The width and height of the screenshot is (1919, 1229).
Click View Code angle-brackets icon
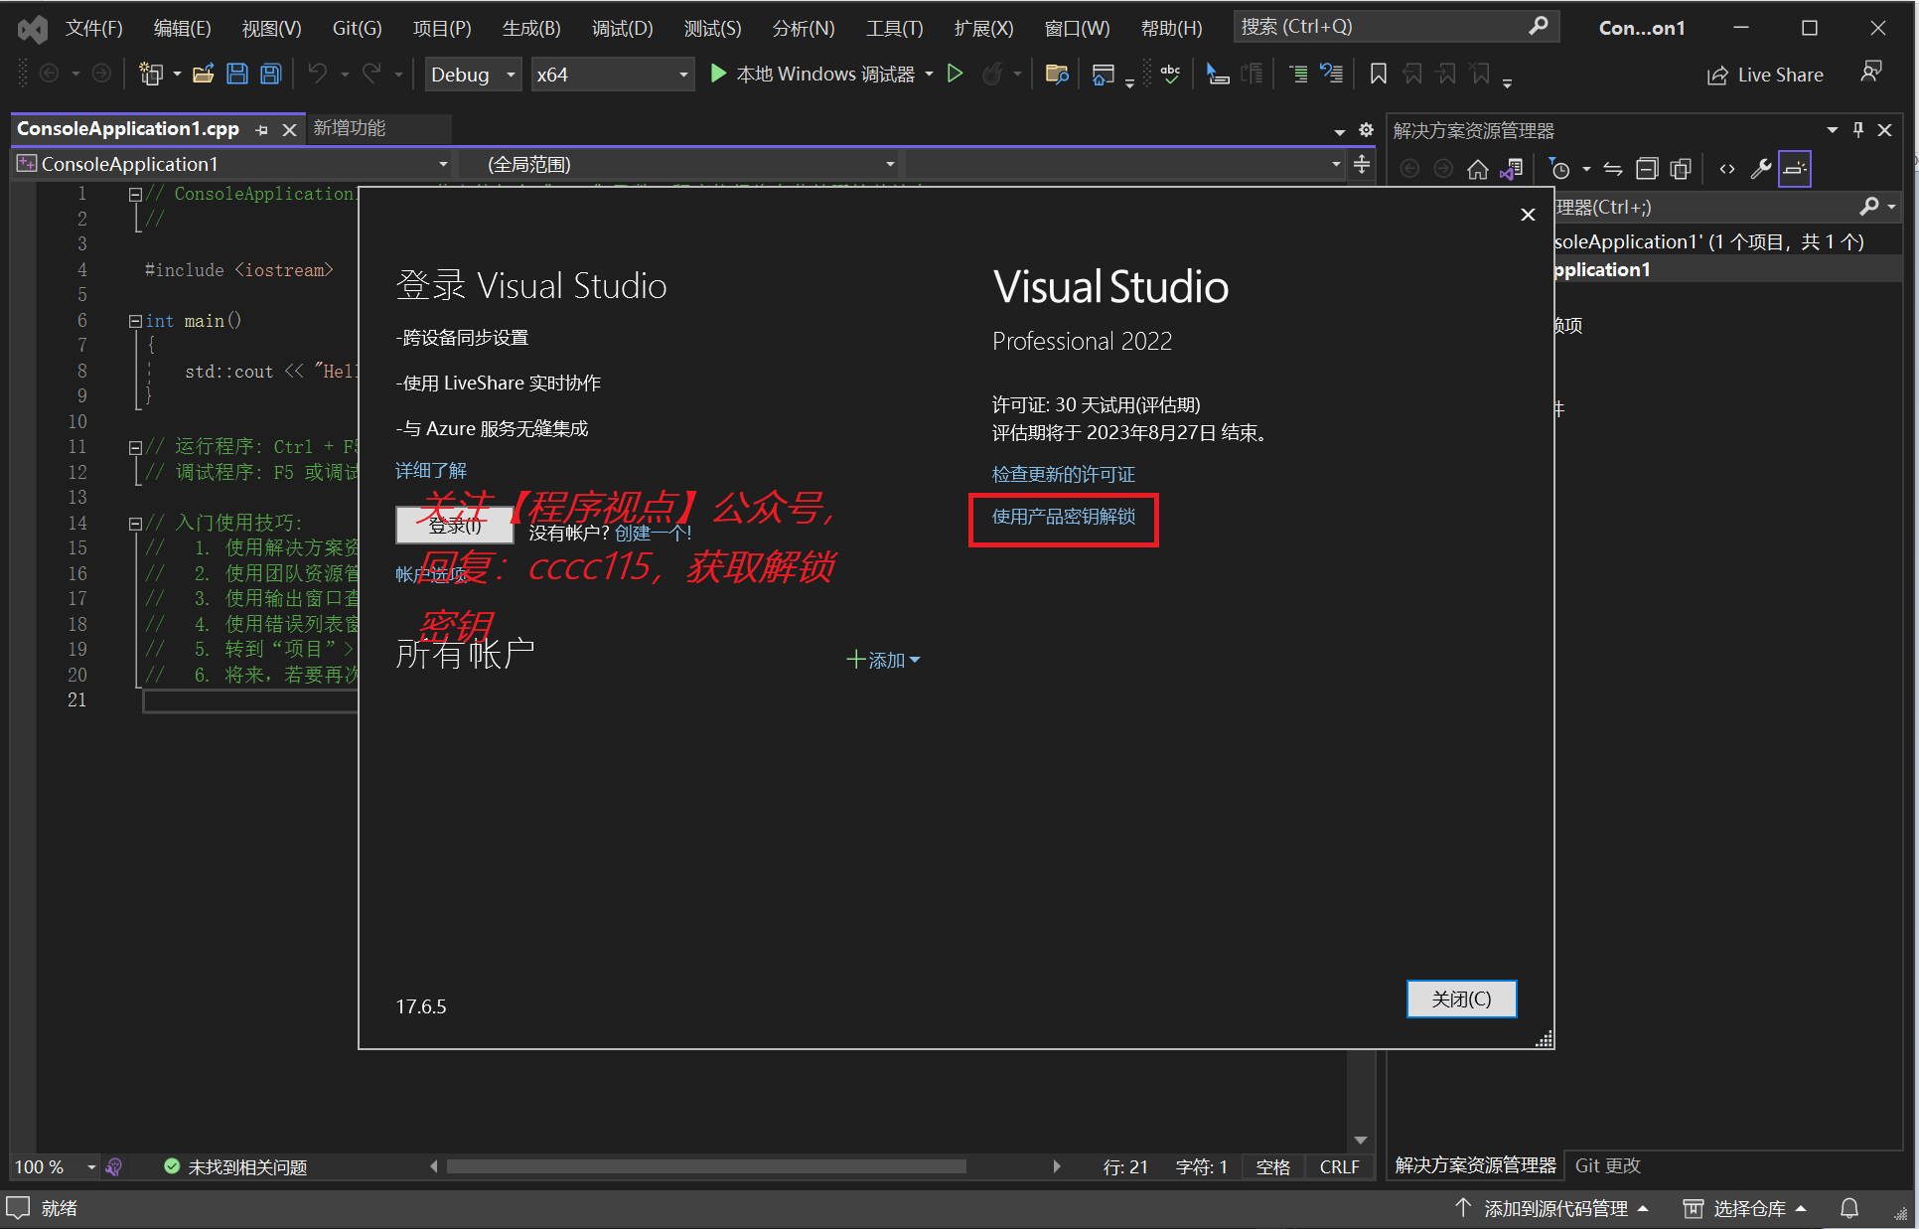[1727, 169]
